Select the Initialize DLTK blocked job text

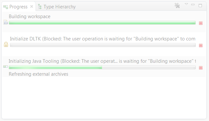coord(103,39)
